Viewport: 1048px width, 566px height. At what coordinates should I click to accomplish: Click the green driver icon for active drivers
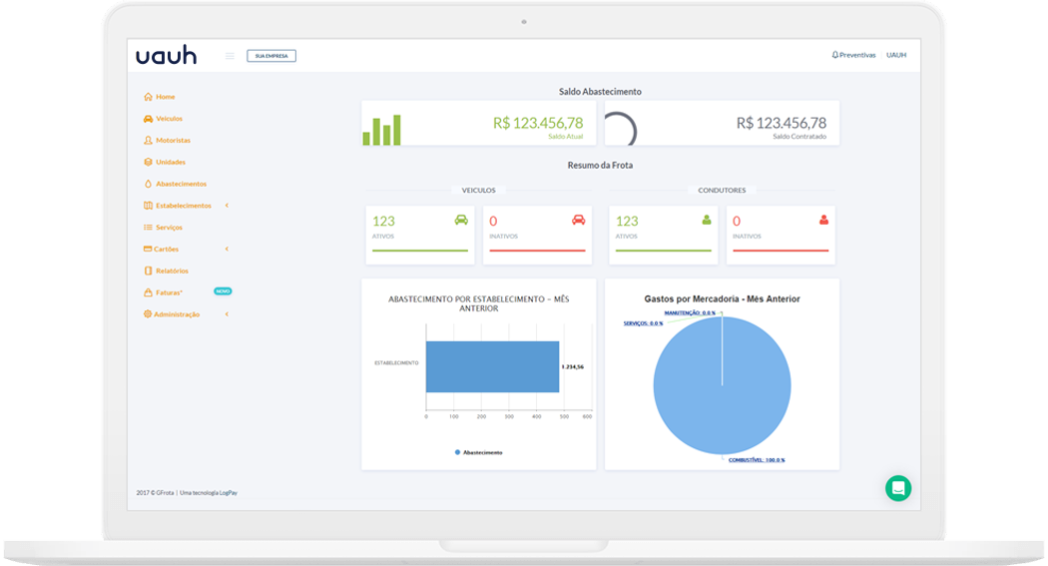[707, 220]
